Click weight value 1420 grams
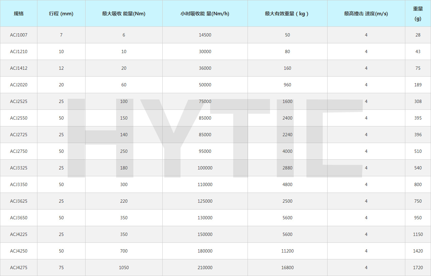431x276 pixels. tap(418, 251)
